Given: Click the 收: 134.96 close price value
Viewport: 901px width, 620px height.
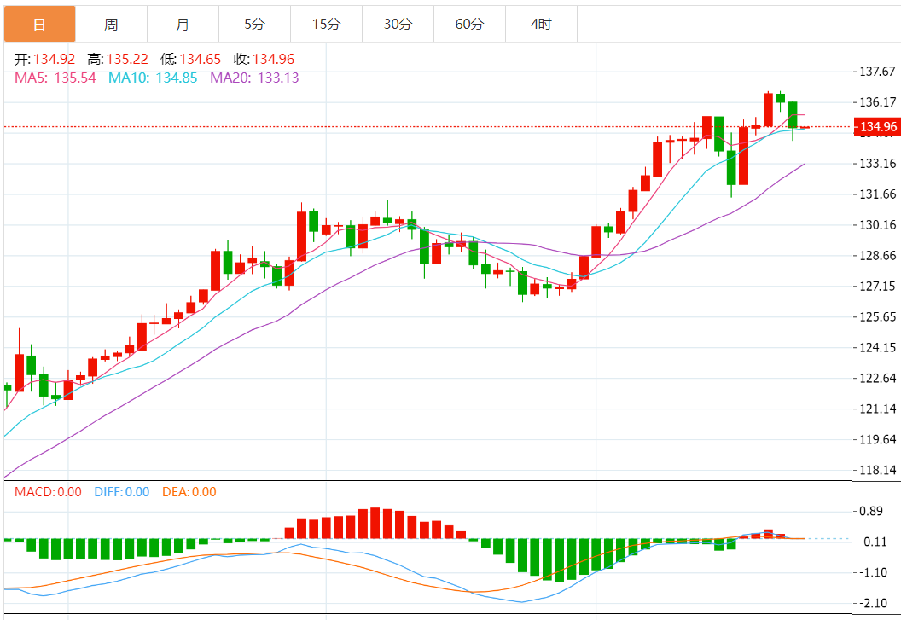Looking at the screenshot, I should pos(264,59).
